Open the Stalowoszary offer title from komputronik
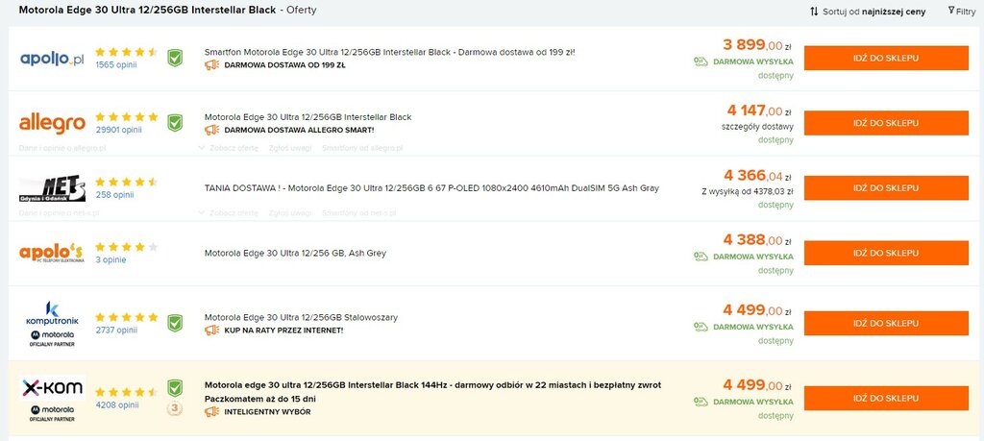Image resolution: width=984 pixels, height=441 pixels. coord(301,317)
